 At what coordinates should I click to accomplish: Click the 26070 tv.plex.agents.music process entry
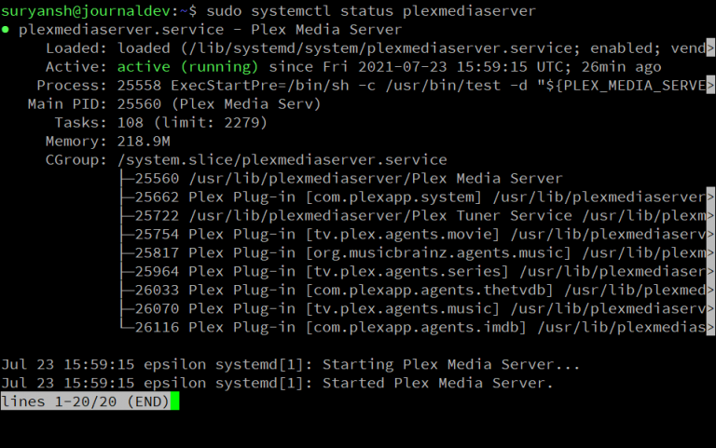pos(420,309)
